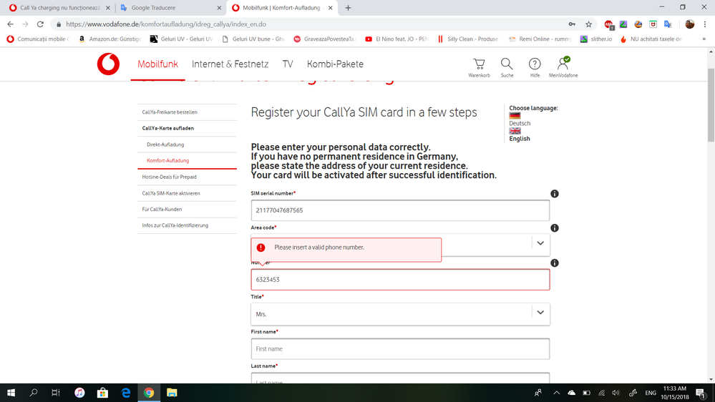Open MeinVodafone account icon
The height and width of the screenshot is (402, 715).
click(x=563, y=67)
